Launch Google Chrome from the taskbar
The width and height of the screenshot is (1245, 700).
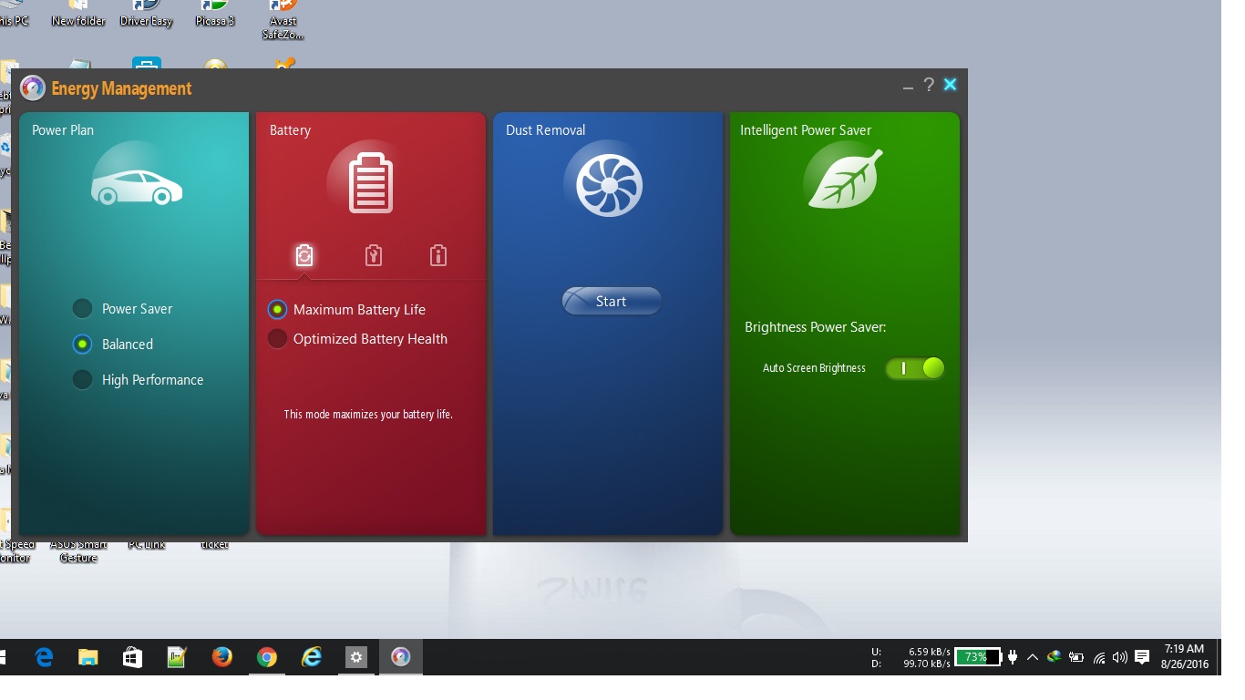click(266, 657)
